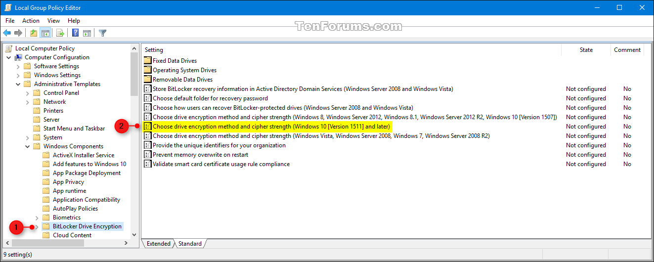
Task: Expand the Control Panel tree node
Action: pyautogui.click(x=28, y=93)
